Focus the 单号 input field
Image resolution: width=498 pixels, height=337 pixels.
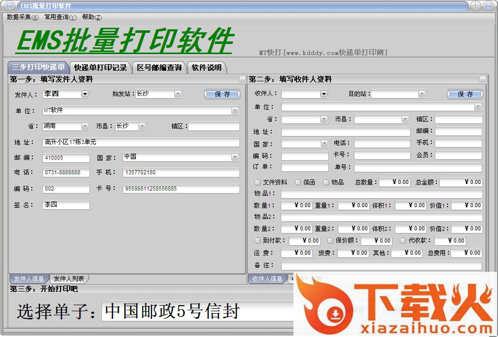click(x=418, y=167)
